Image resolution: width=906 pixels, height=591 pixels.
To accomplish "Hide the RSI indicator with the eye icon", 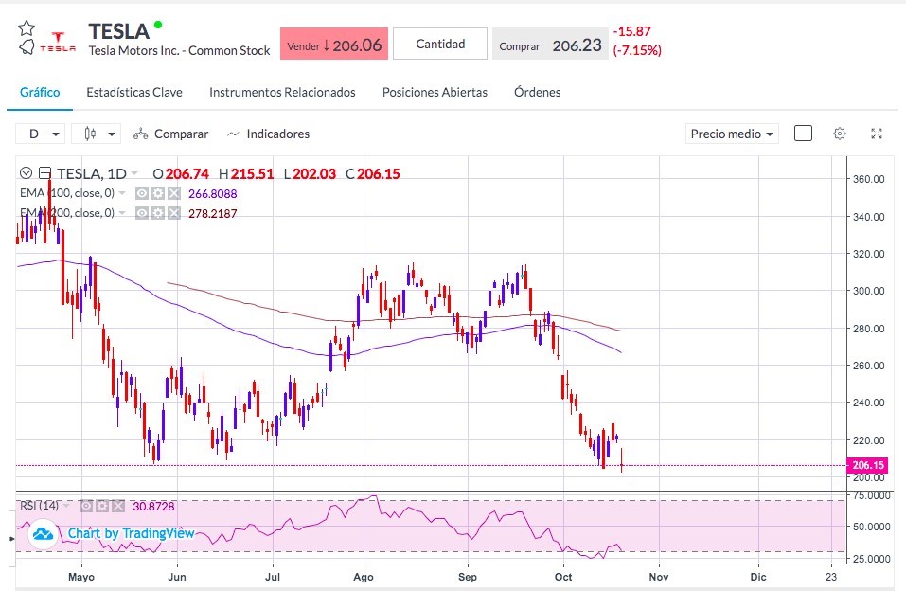I will [86, 506].
